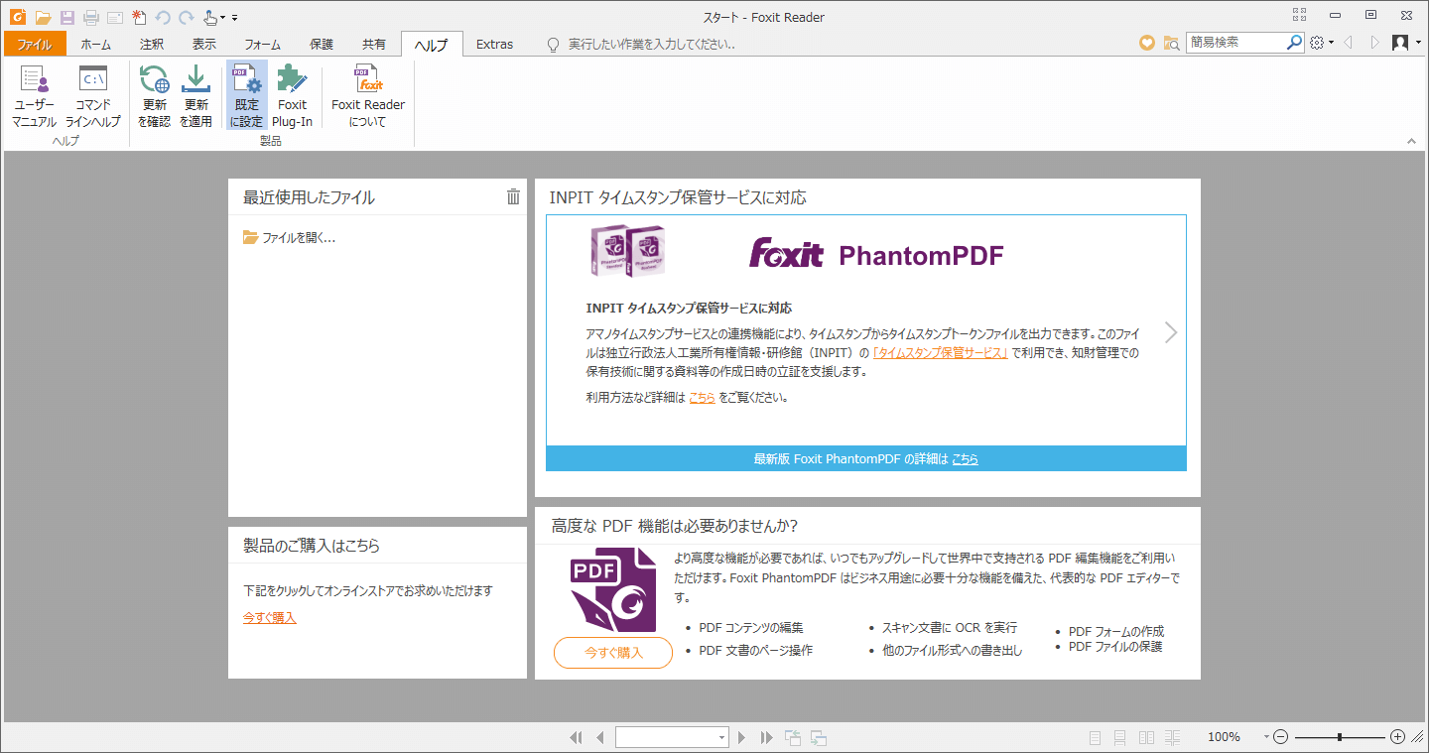
Task: Click こちら link after 利用方法など詳細は
Action: [x=703, y=397]
